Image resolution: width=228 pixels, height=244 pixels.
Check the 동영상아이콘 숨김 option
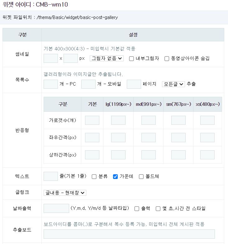coord(167,59)
